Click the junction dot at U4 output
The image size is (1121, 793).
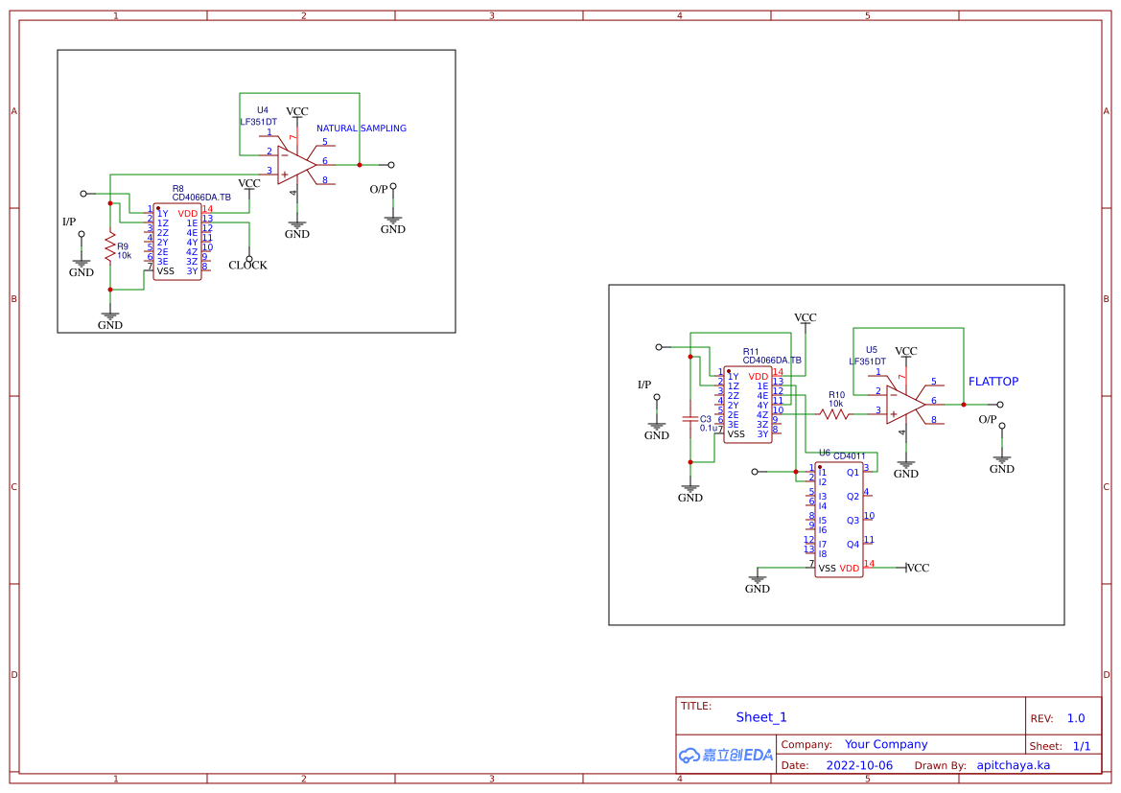pyautogui.click(x=360, y=165)
